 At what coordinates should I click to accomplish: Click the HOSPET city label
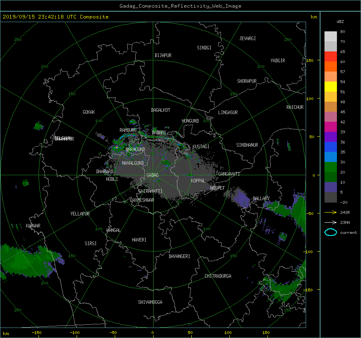(x=217, y=188)
